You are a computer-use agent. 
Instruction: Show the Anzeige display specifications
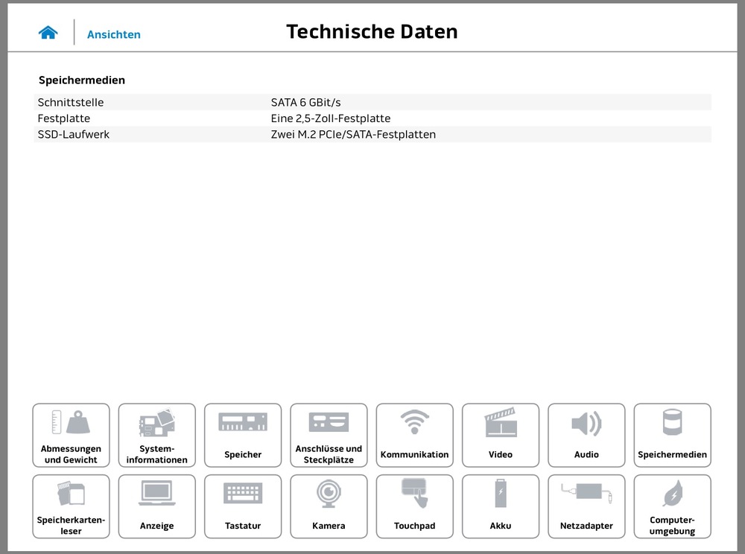[156, 506]
